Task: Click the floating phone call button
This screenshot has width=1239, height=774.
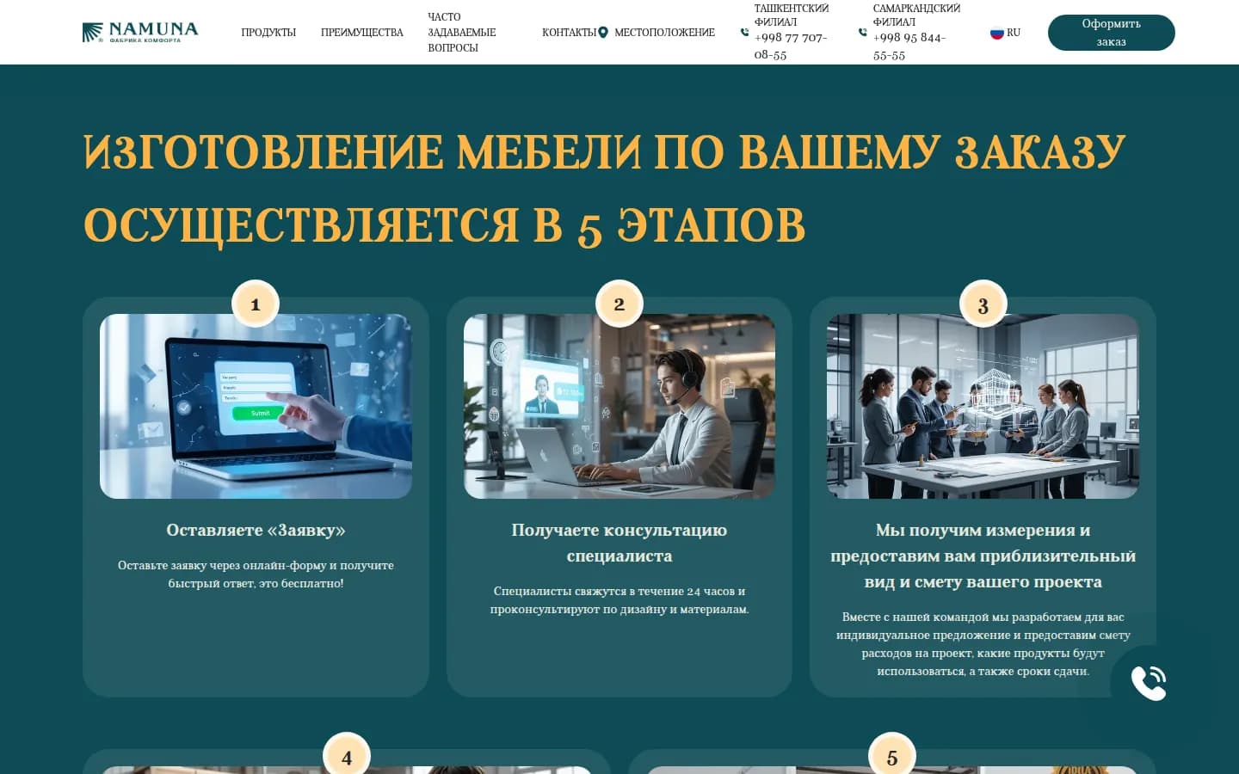Action: coord(1149,683)
